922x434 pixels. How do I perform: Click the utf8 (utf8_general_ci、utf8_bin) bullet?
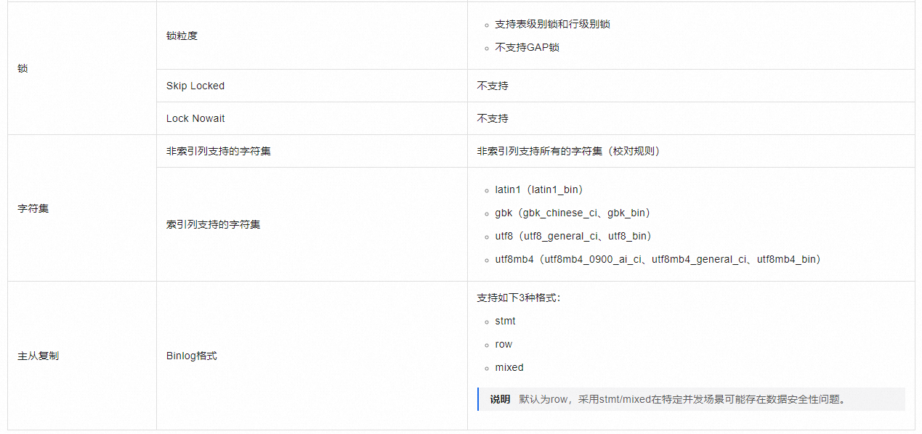coord(573,236)
